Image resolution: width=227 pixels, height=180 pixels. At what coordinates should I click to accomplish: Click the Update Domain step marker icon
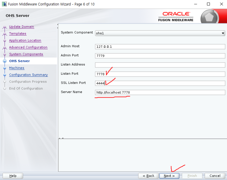point(5,27)
